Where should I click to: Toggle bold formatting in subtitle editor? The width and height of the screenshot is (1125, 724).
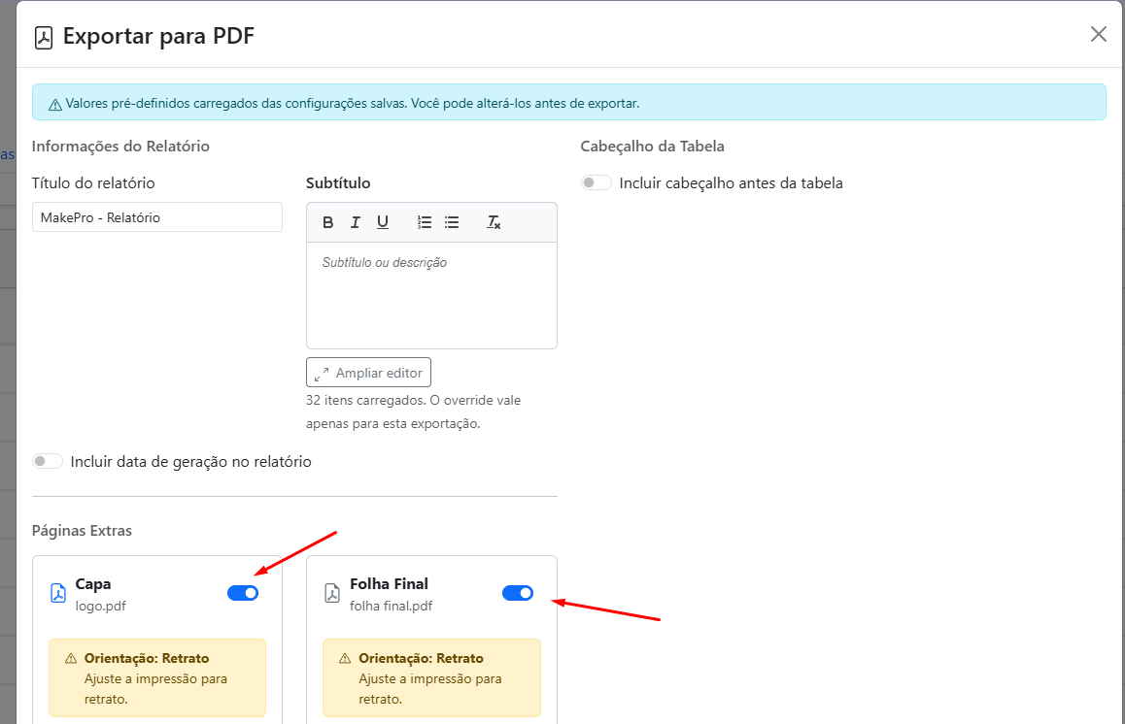(x=328, y=222)
